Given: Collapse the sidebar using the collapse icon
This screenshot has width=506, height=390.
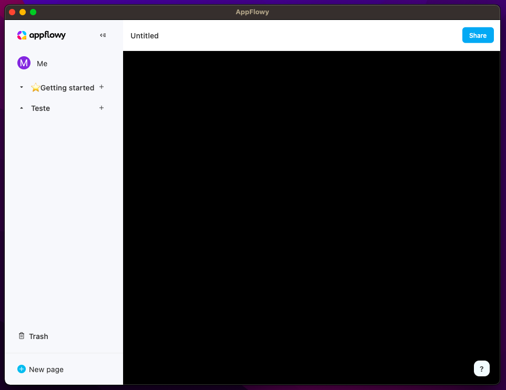Looking at the screenshot, I should pyautogui.click(x=103, y=35).
